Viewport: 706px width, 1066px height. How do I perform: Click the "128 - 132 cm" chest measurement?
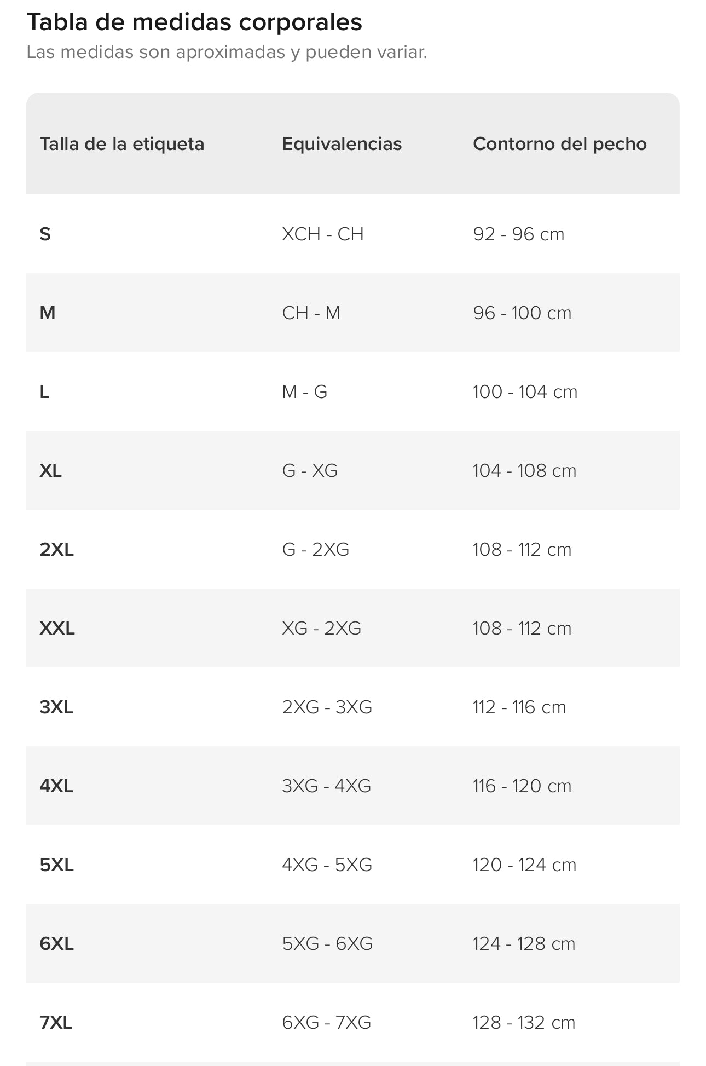coord(524,1023)
